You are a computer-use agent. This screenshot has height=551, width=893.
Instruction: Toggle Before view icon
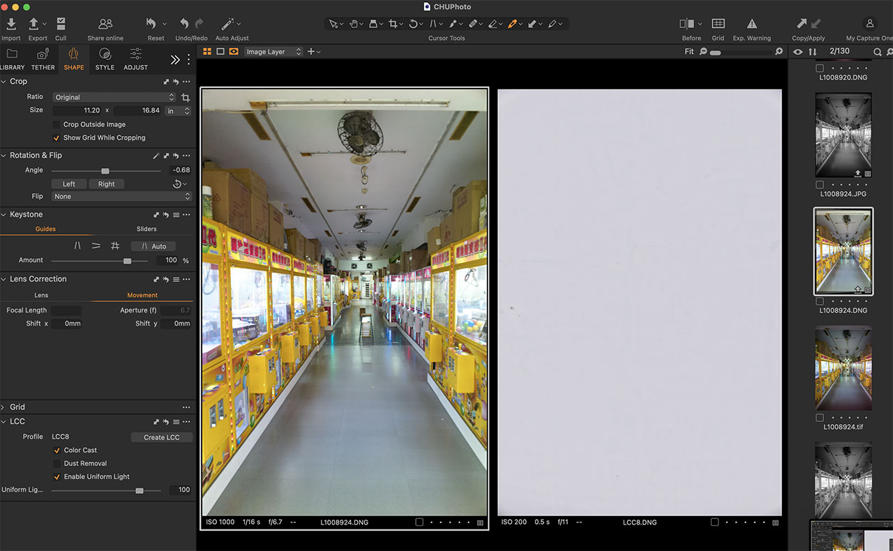click(687, 24)
